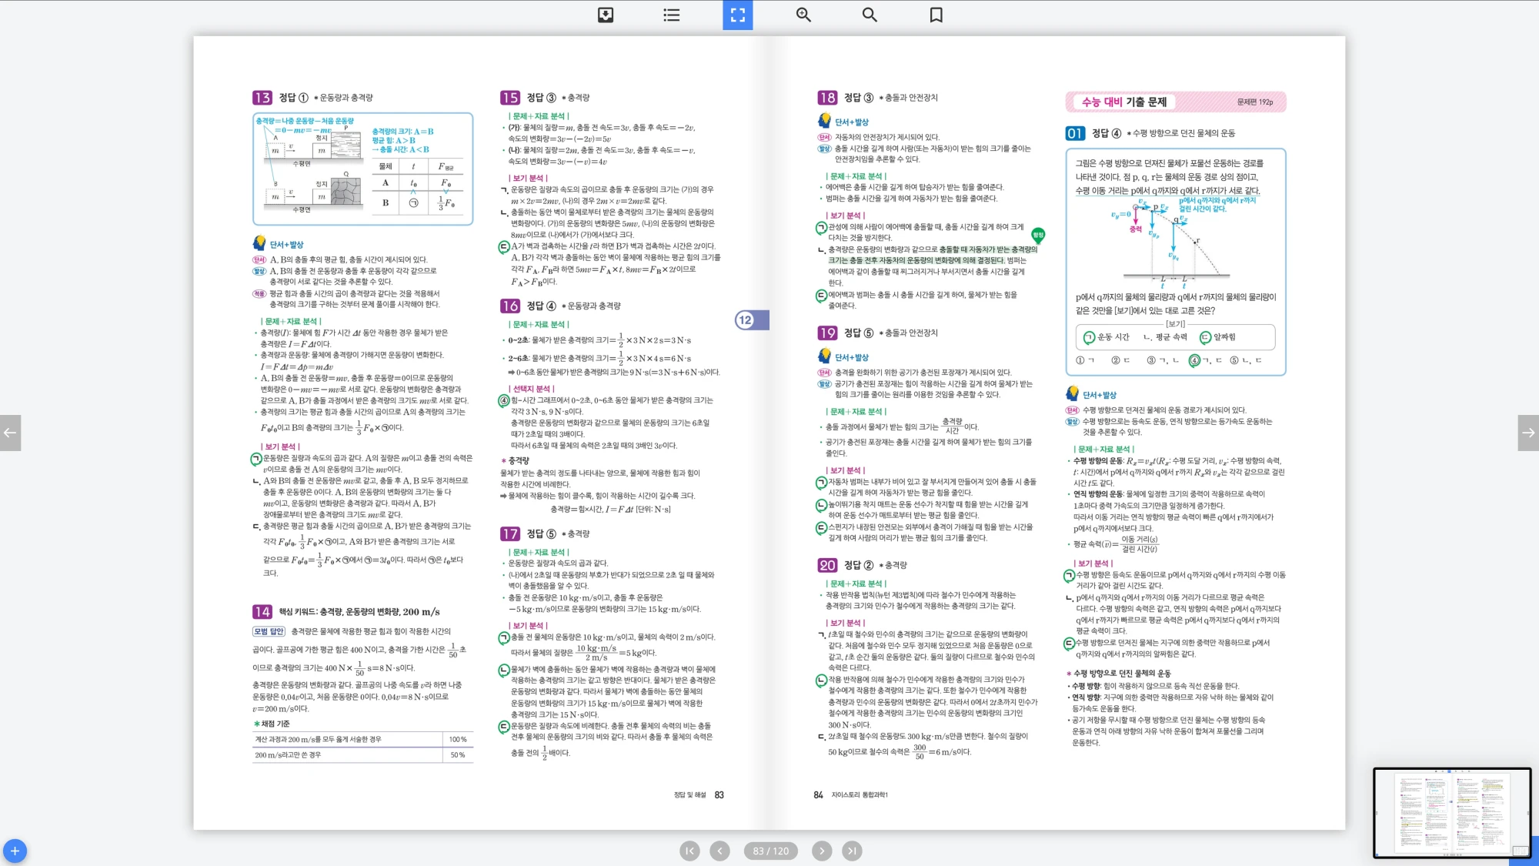Click the download icon in top toolbar
Viewport: 1539px width, 866px height.
[x=606, y=15]
